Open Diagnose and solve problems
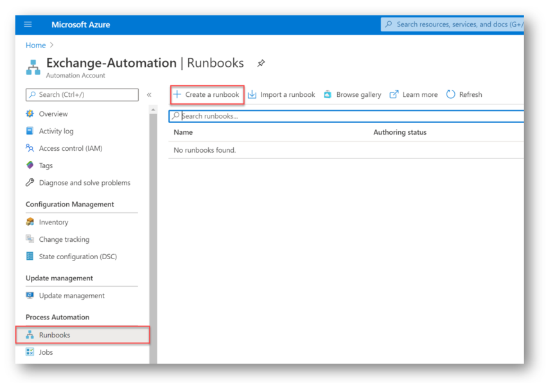 [85, 183]
